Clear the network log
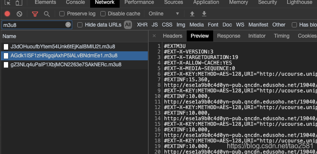This screenshot has height=154, width=317. click(x=19, y=14)
